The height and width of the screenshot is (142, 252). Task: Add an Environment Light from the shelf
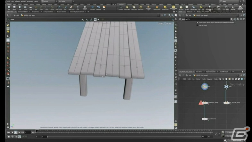(x=173, y=8)
